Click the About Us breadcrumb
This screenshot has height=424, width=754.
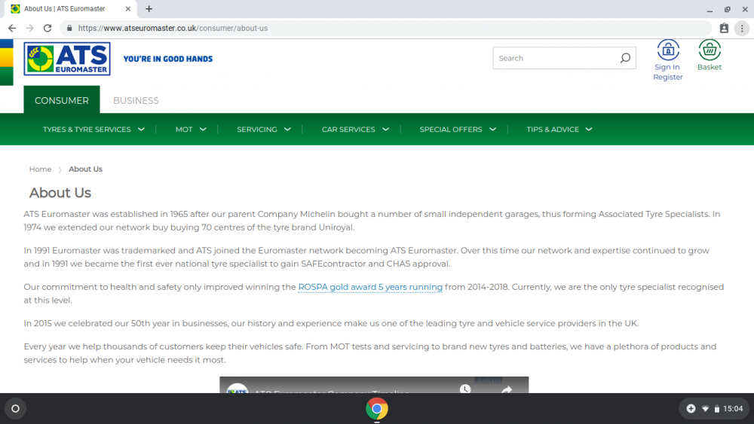coord(86,169)
